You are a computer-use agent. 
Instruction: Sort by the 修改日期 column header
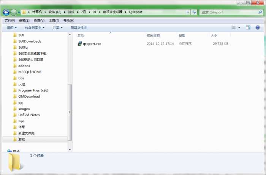tap(153, 36)
